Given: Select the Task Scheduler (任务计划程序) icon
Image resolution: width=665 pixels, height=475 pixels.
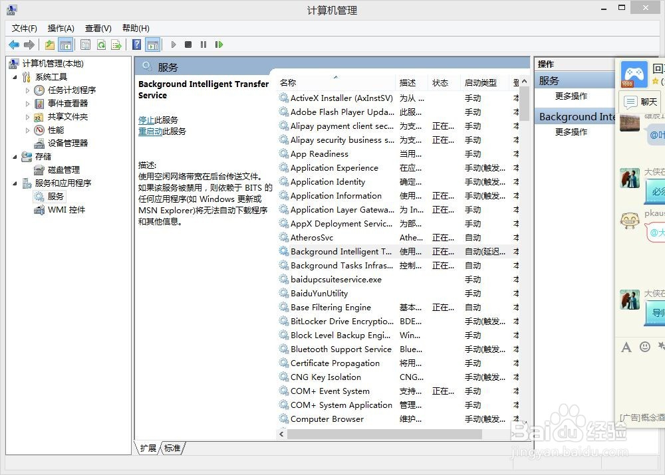Looking at the screenshot, I should (x=39, y=90).
